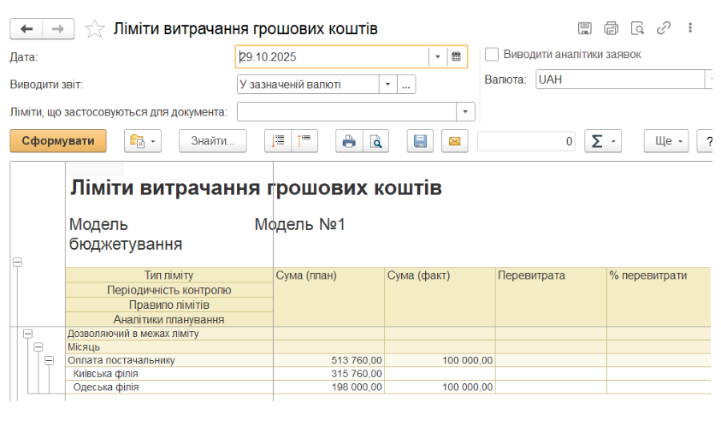The height and width of the screenshot is (432, 721).
Task: Collapse the 'Дозволяючий в межах ліміту' group
Action: (x=27, y=334)
